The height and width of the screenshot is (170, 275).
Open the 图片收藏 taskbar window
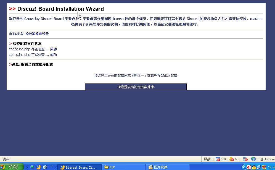168,167
